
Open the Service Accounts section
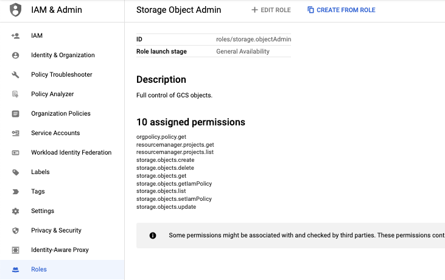click(62, 133)
